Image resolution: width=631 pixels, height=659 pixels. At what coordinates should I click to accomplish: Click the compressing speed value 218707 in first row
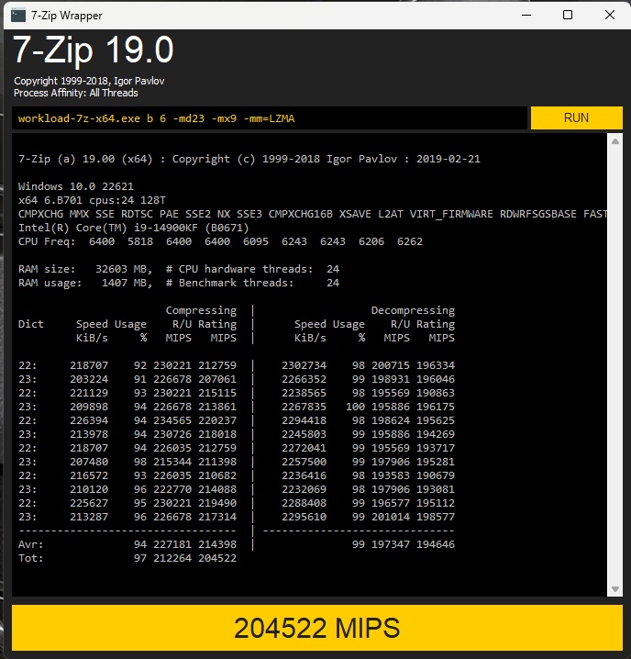[89, 365]
